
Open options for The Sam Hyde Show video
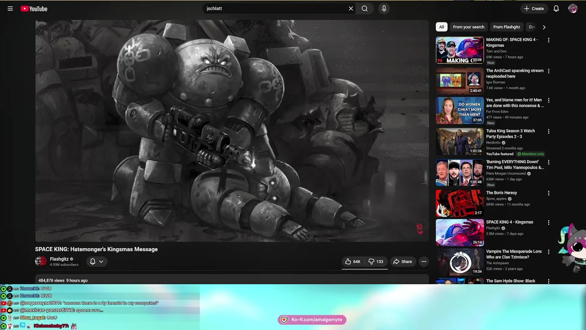coord(548,281)
